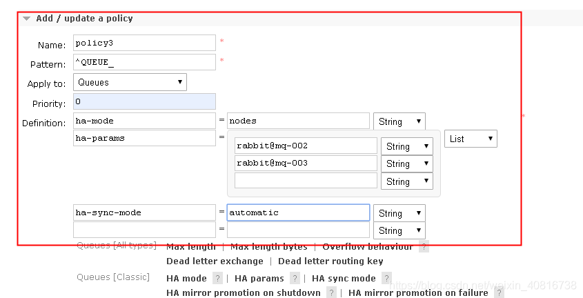The width and height of the screenshot is (583, 298).
Task: Focus the empty third list entry field
Action: pyautogui.click(x=306, y=181)
